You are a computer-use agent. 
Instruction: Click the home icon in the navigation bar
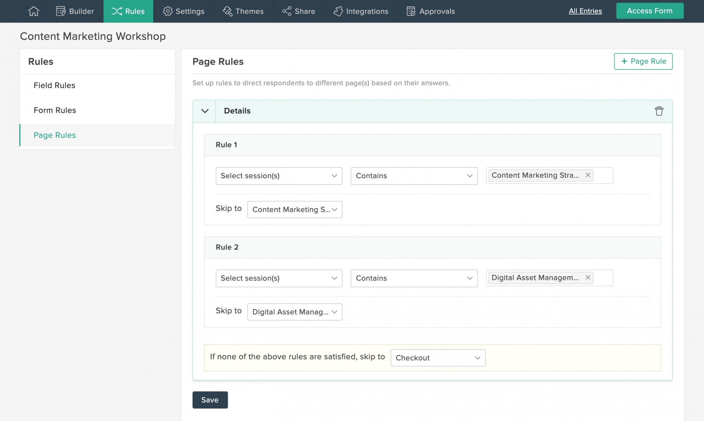(x=33, y=11)
